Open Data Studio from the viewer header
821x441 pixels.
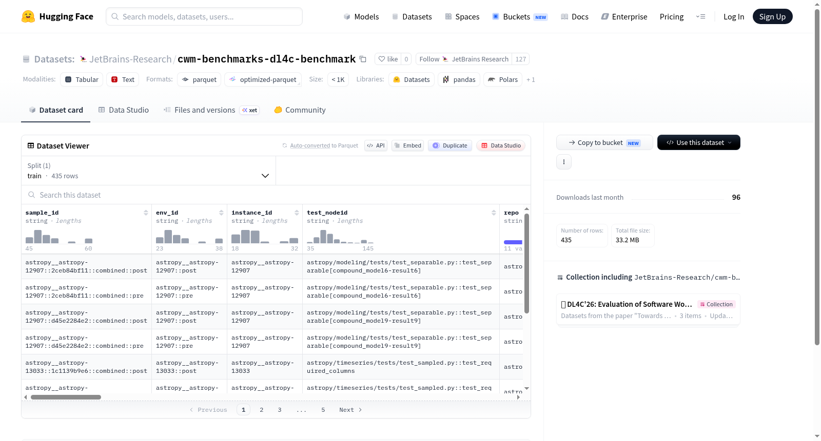click(x=501, y=145)
